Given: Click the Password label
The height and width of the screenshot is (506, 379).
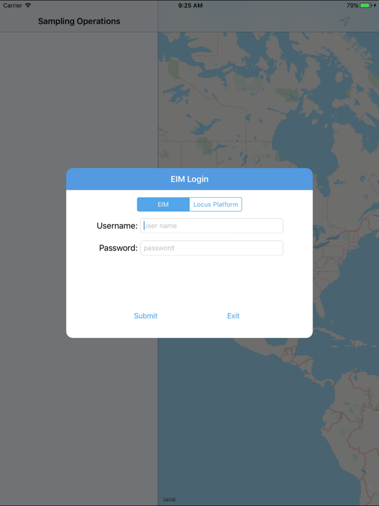Looking at the screenshot, I should [118, 248].
